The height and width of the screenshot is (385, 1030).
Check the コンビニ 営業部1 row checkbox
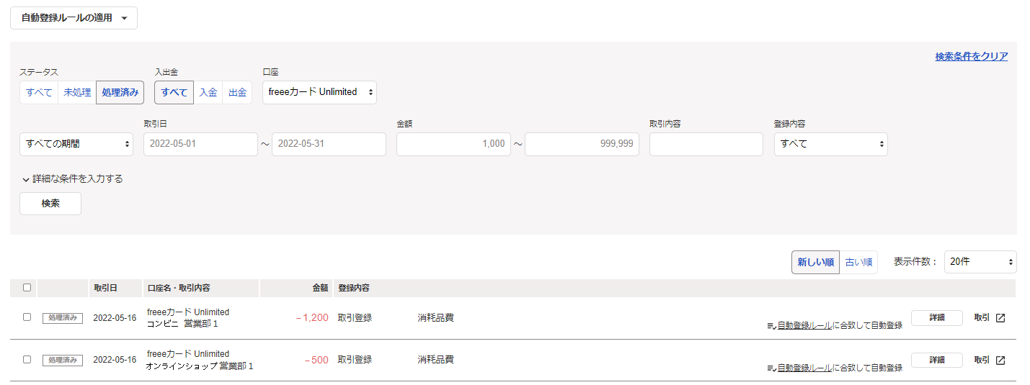tap(27, 317)
